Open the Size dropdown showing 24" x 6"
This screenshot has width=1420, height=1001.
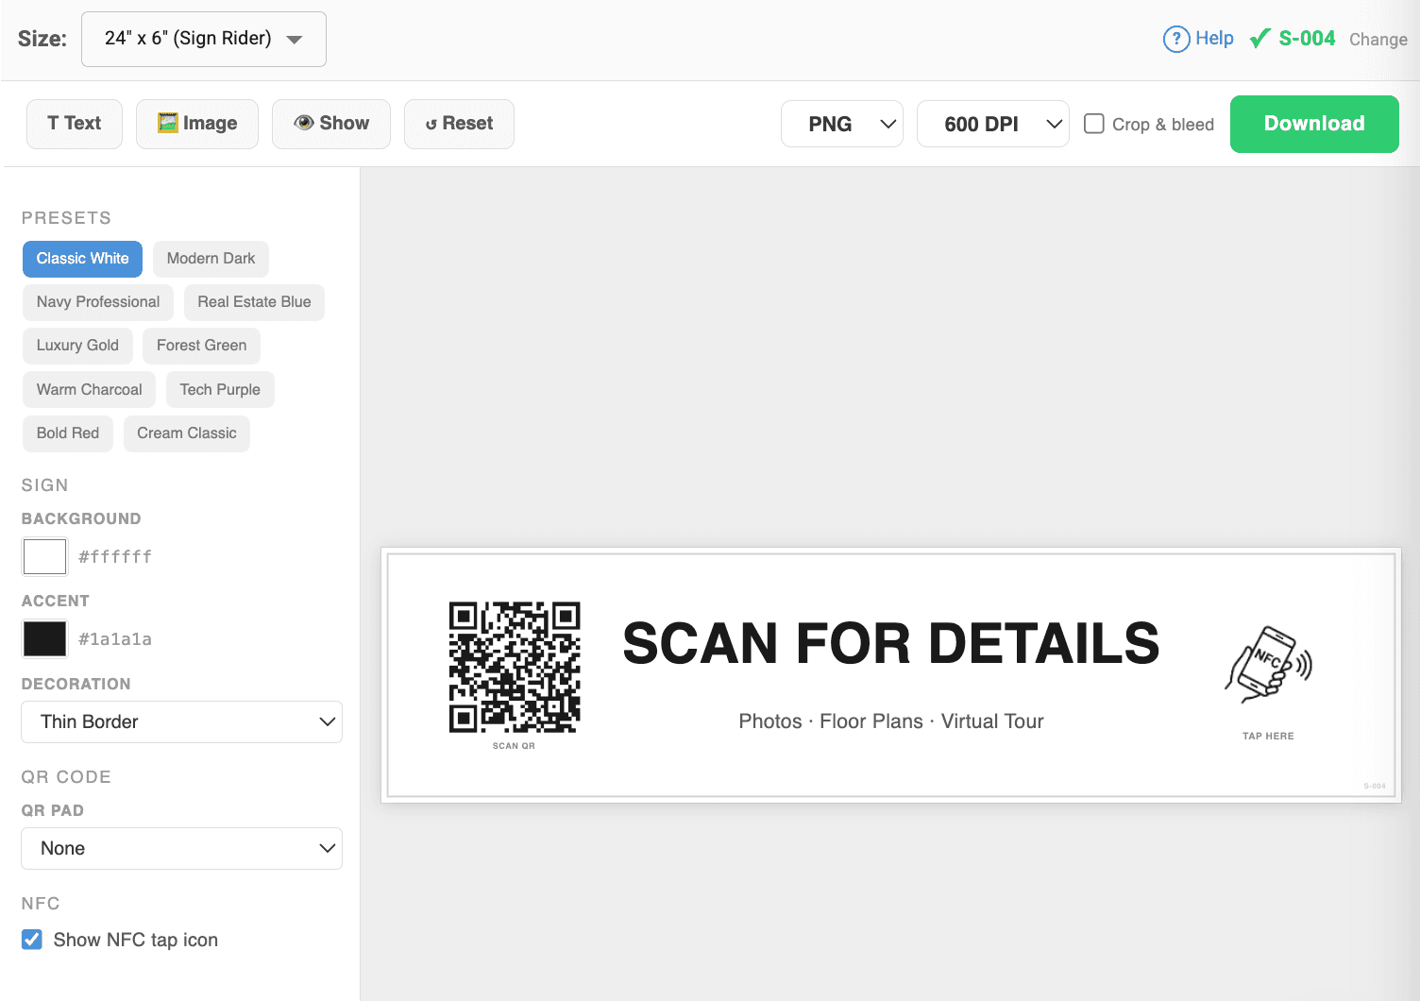coord(203,39)
